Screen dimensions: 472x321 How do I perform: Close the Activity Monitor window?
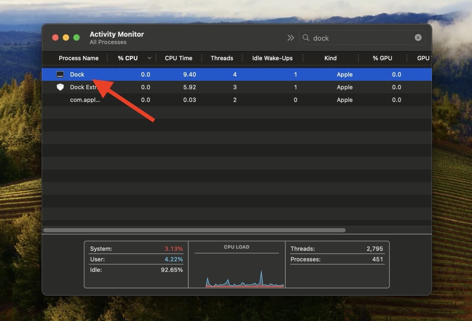pos(55,38)
